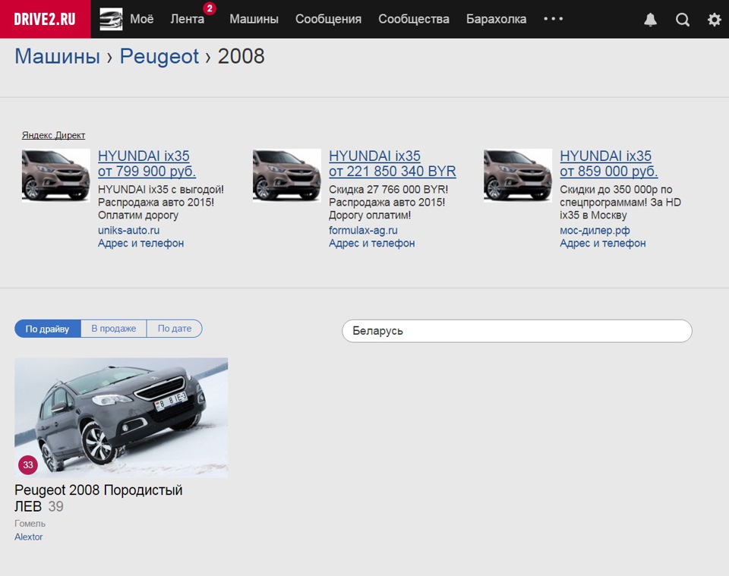
Task: Click the Лента notification badge showing 2
Action: pos(210,8)
